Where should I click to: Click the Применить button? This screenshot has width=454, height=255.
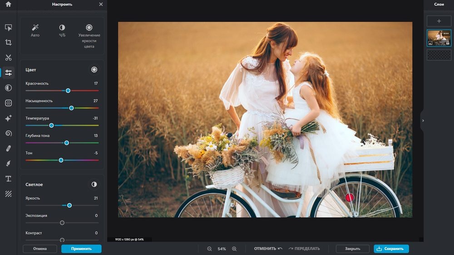[81, 249]
